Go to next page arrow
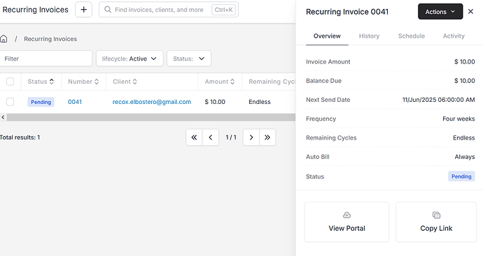The image size is (483, 256). [x=251, y=137]
